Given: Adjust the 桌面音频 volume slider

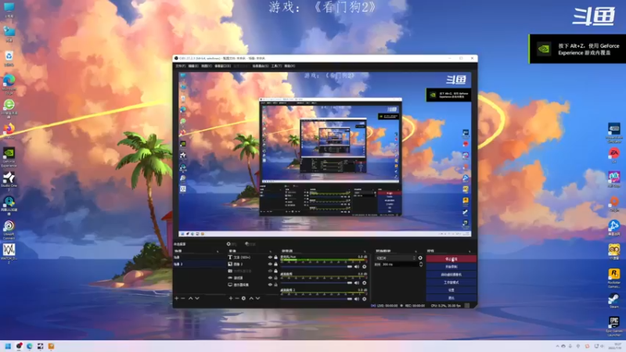Looking at the screenshot, I should [x=317, y=283].
